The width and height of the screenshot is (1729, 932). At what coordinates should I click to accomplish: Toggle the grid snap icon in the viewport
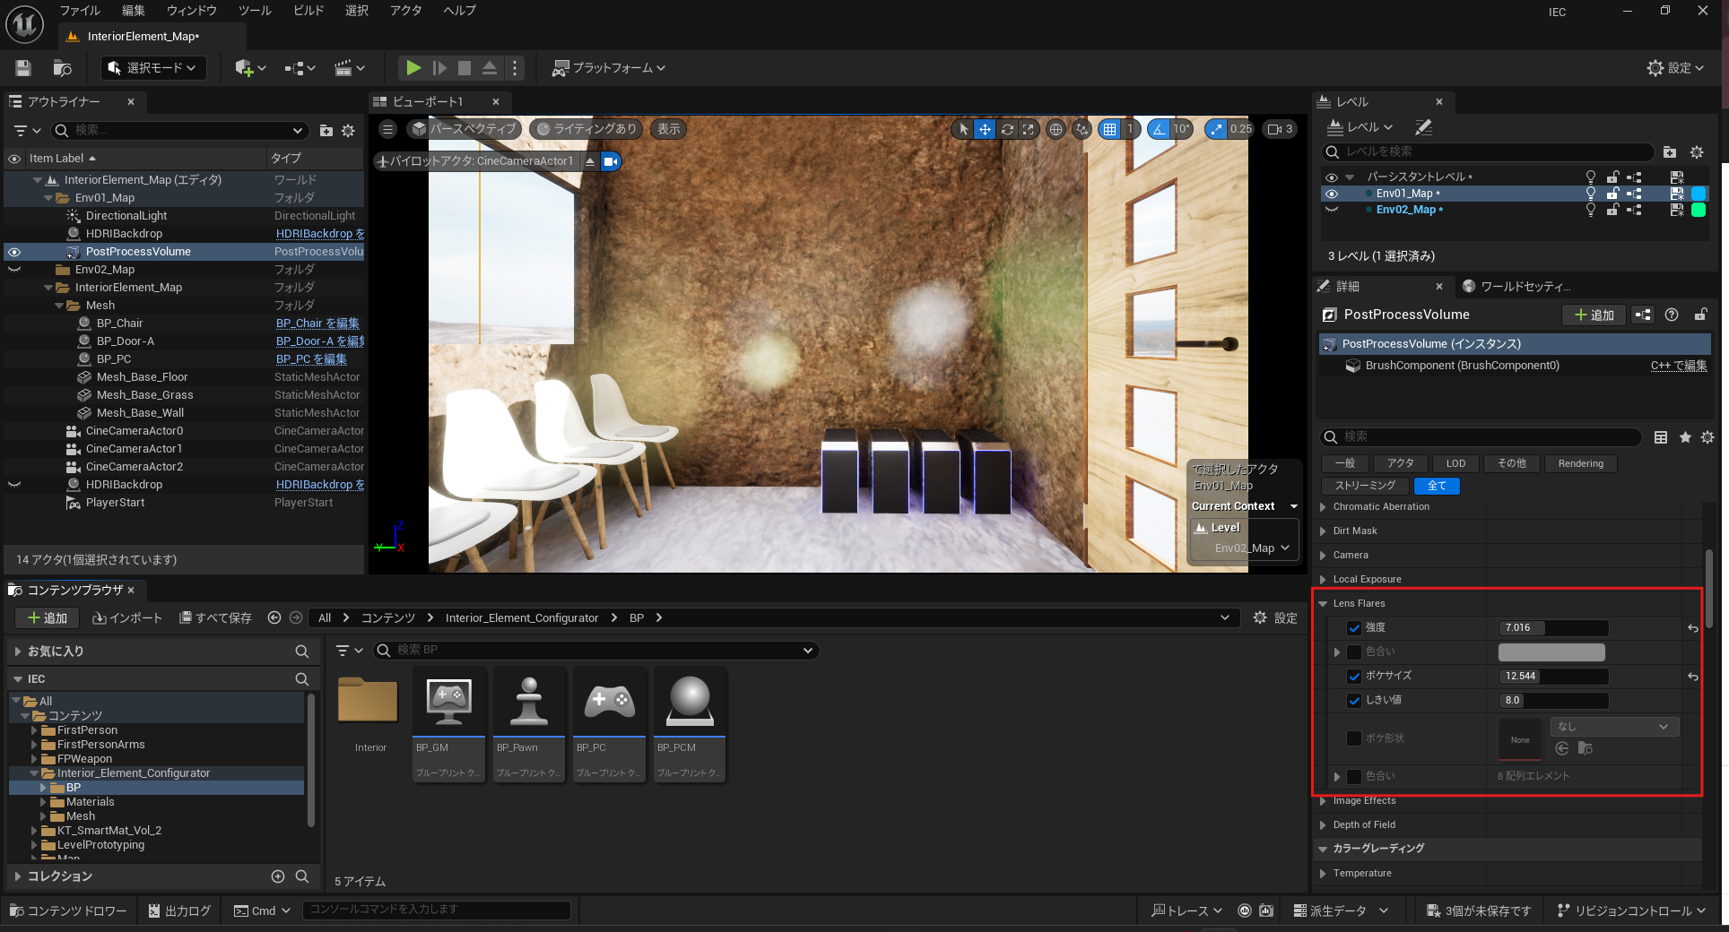coord(1110,129)
